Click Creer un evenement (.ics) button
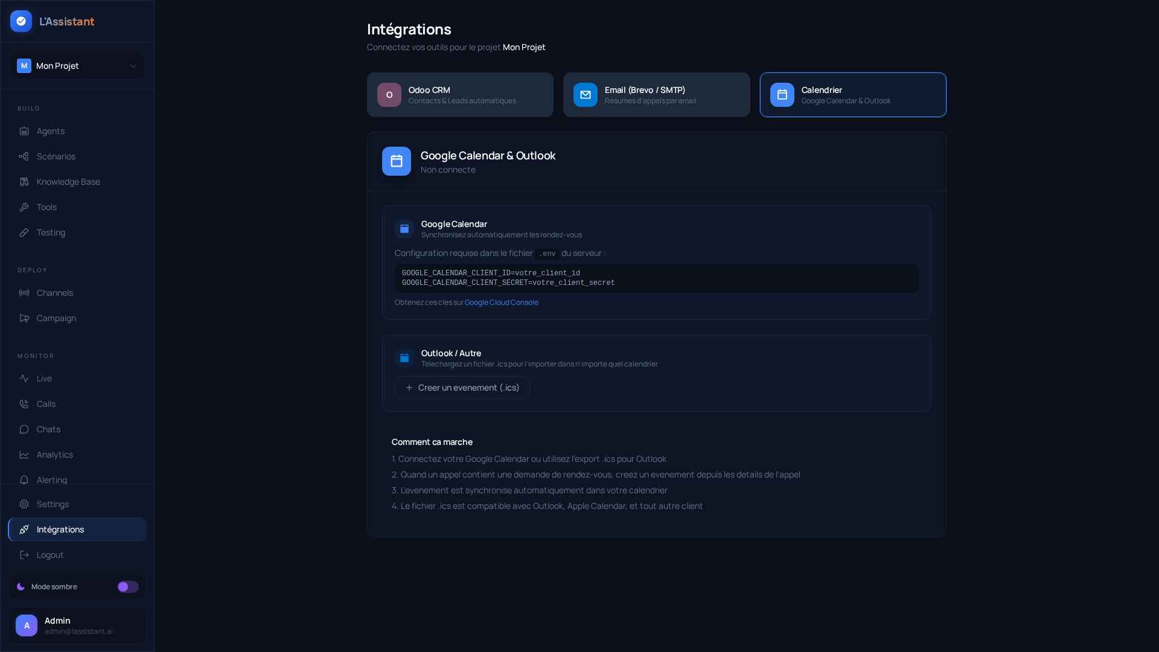 [x=462, y=388]
